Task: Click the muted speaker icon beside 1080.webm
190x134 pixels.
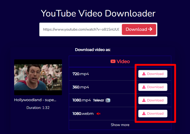Action: pos(98,113)
